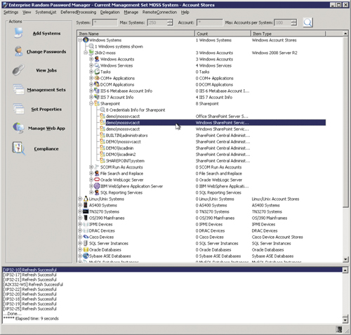351x335 pixels.
Task: Open the SystemsList menu
Action: coord(46,12)
